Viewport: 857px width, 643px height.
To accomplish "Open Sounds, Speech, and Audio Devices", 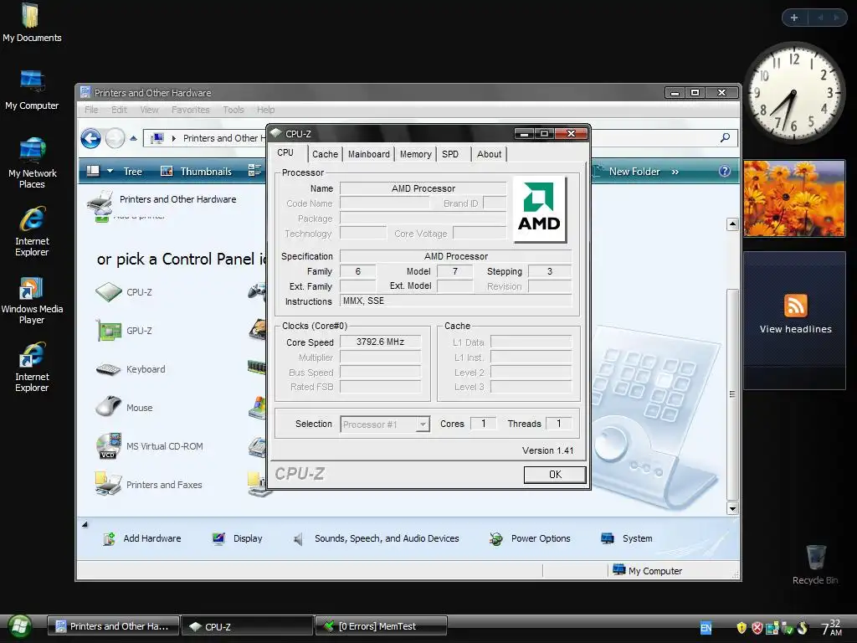I will coord(376,538).
